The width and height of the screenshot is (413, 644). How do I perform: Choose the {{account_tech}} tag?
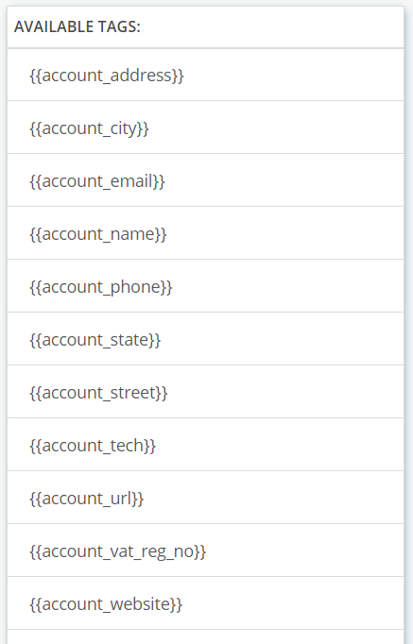[93, 446]
